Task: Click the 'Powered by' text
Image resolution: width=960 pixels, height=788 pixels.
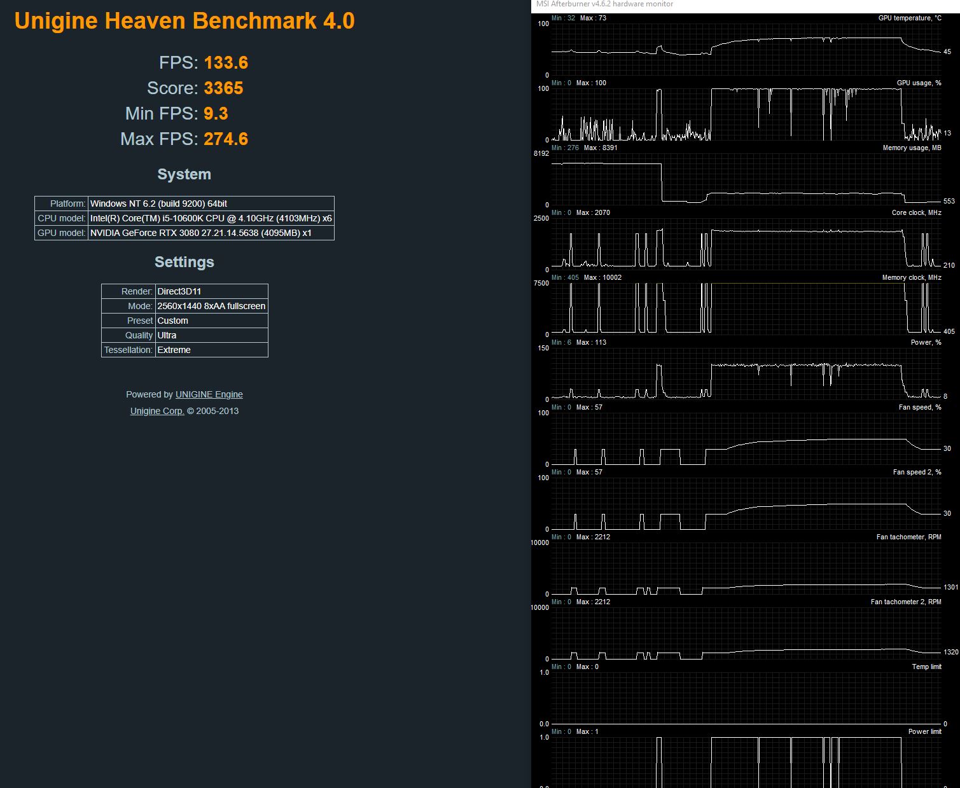Action: (x=150, y=394)
